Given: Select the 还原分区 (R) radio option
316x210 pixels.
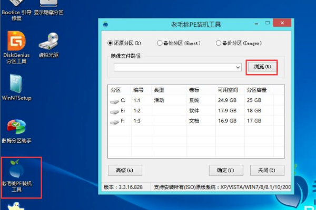Looking at the screenshot, I should click(x=124, y=43).
